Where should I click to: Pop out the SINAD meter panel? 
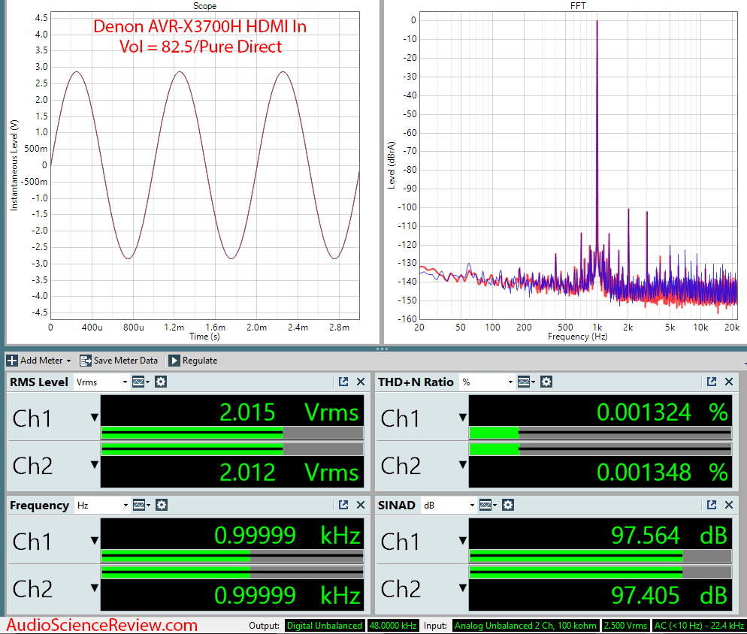tap(712, 506)
